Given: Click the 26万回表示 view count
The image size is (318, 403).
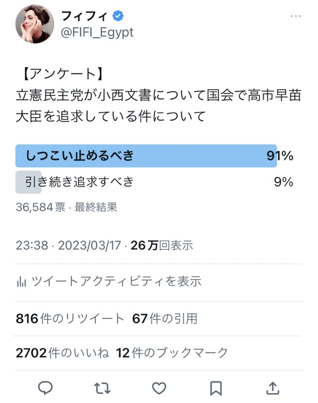Looking at the screenshot, I should 162,246.
